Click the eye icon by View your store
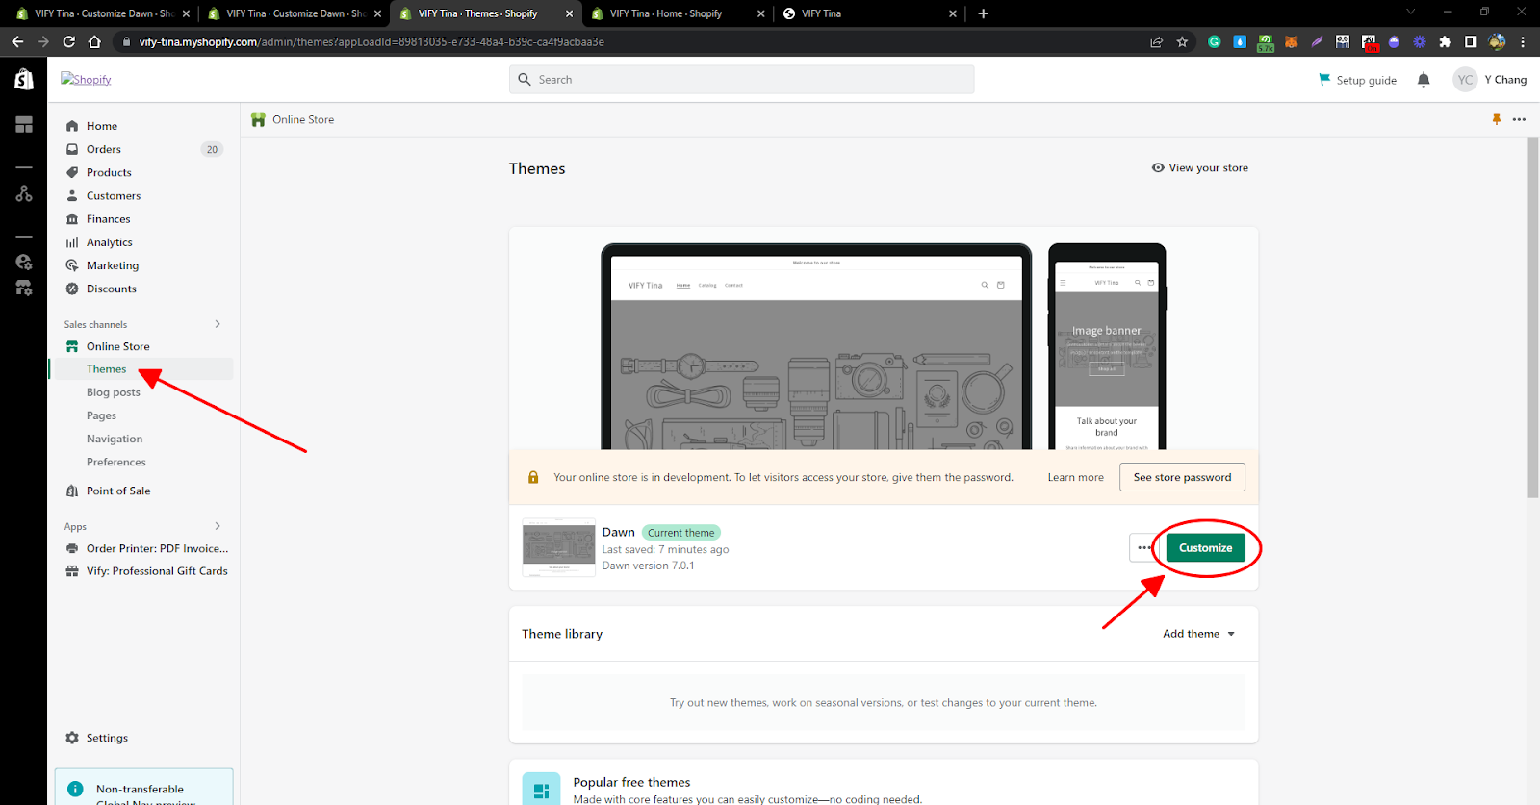The width and height of the screenshot is (1540, 805). point(1158,167)
